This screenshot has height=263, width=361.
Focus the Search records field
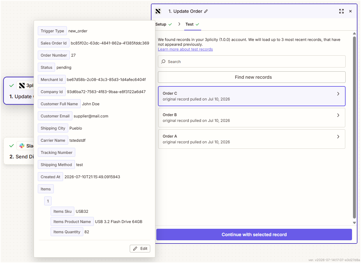[252, 61]
